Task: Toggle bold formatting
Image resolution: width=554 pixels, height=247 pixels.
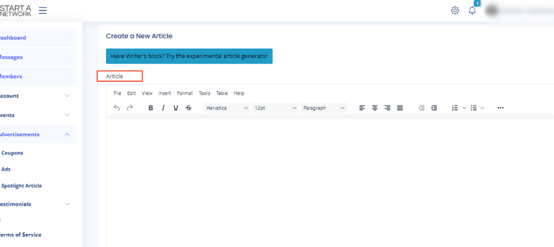Action: point(151,108)
